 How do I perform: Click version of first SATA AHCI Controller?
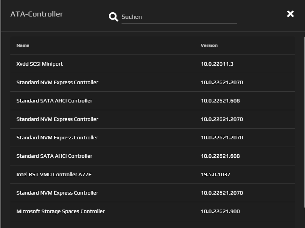click(220, 101)
